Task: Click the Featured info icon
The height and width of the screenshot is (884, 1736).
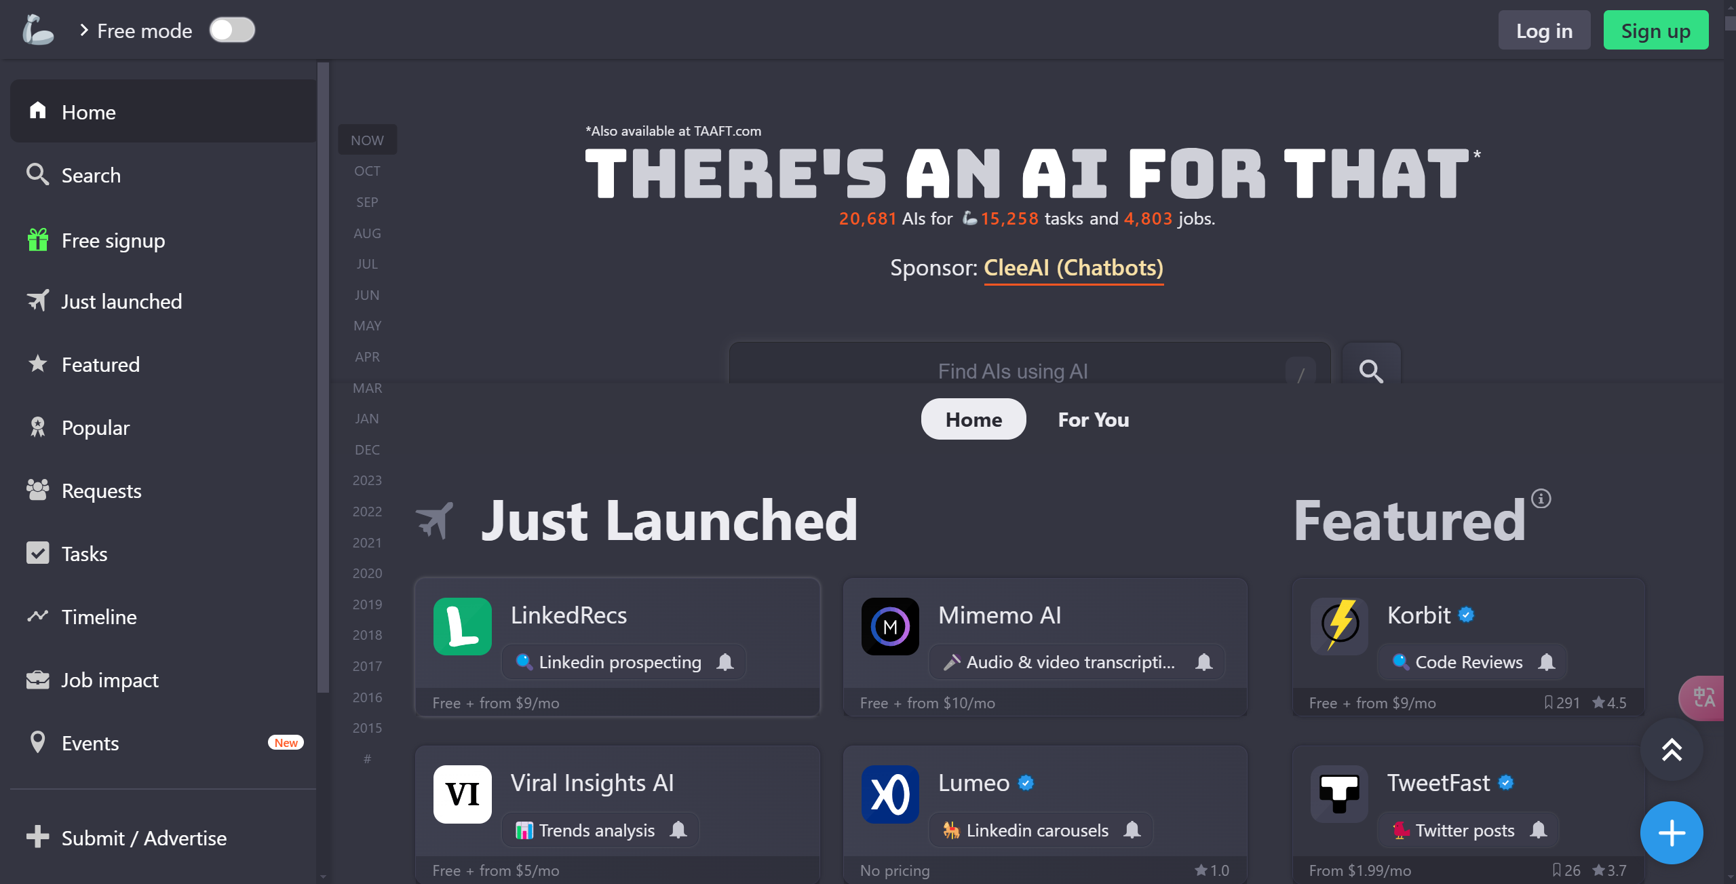Action: tap(1541, 499)
